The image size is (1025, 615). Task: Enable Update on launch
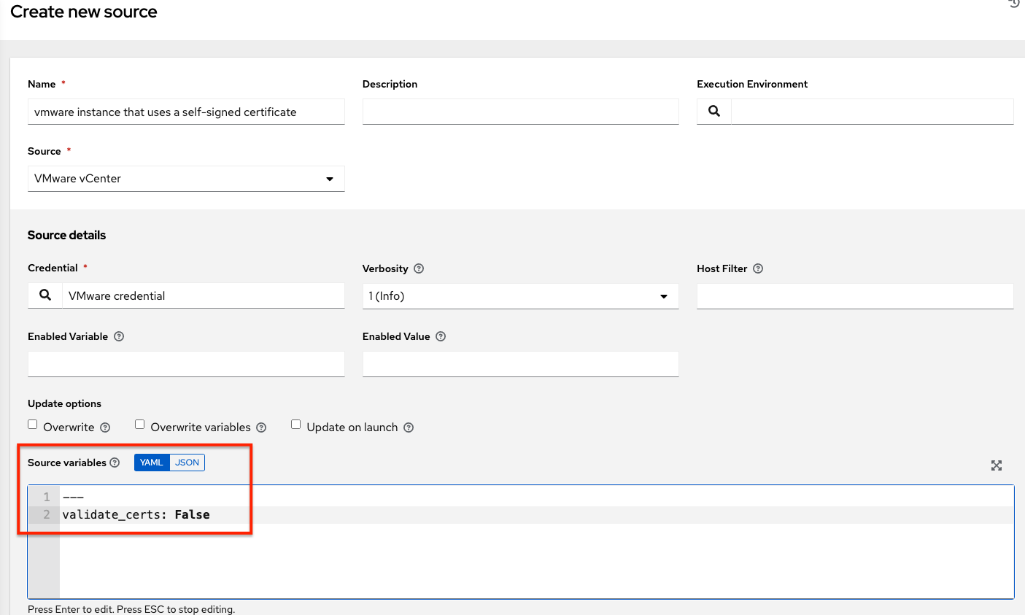tap(295, 424)
